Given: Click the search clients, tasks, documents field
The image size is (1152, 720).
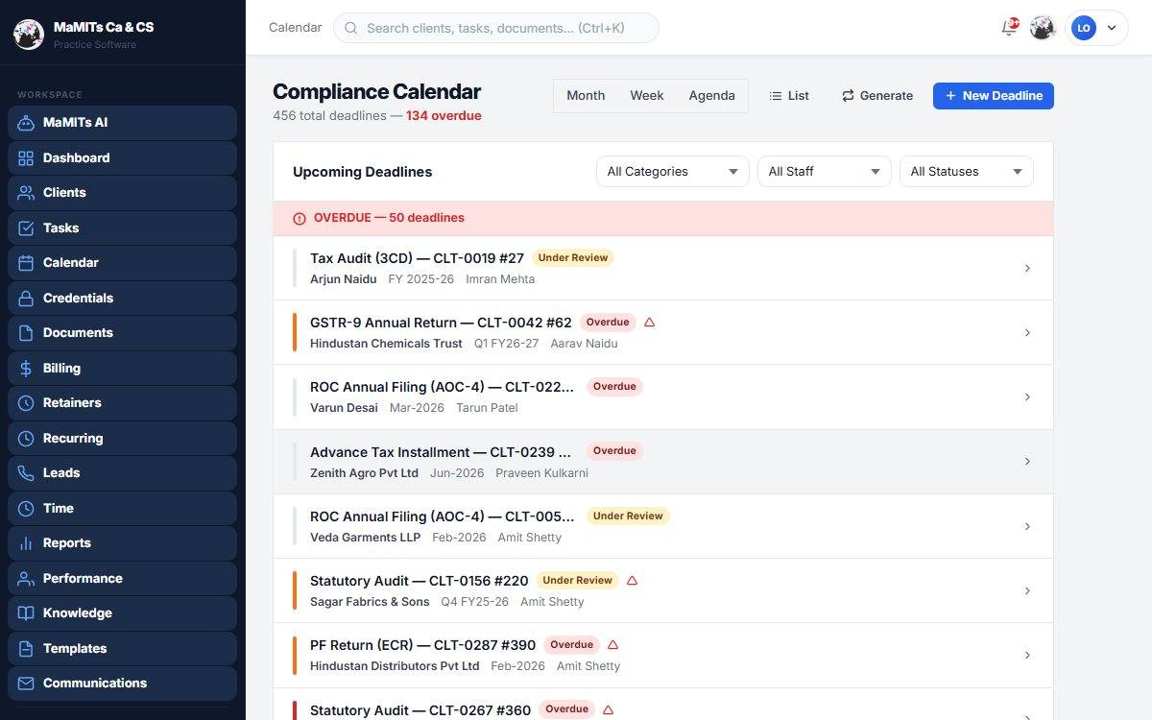Looking at the screenshot, I should [x=496, y=28].
